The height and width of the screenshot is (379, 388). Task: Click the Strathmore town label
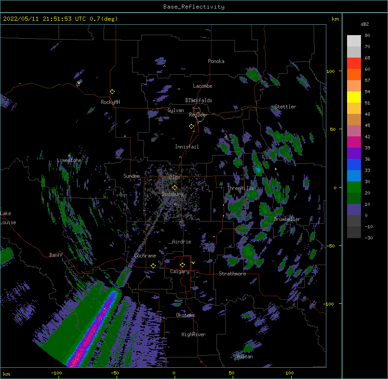click(232, 274)
